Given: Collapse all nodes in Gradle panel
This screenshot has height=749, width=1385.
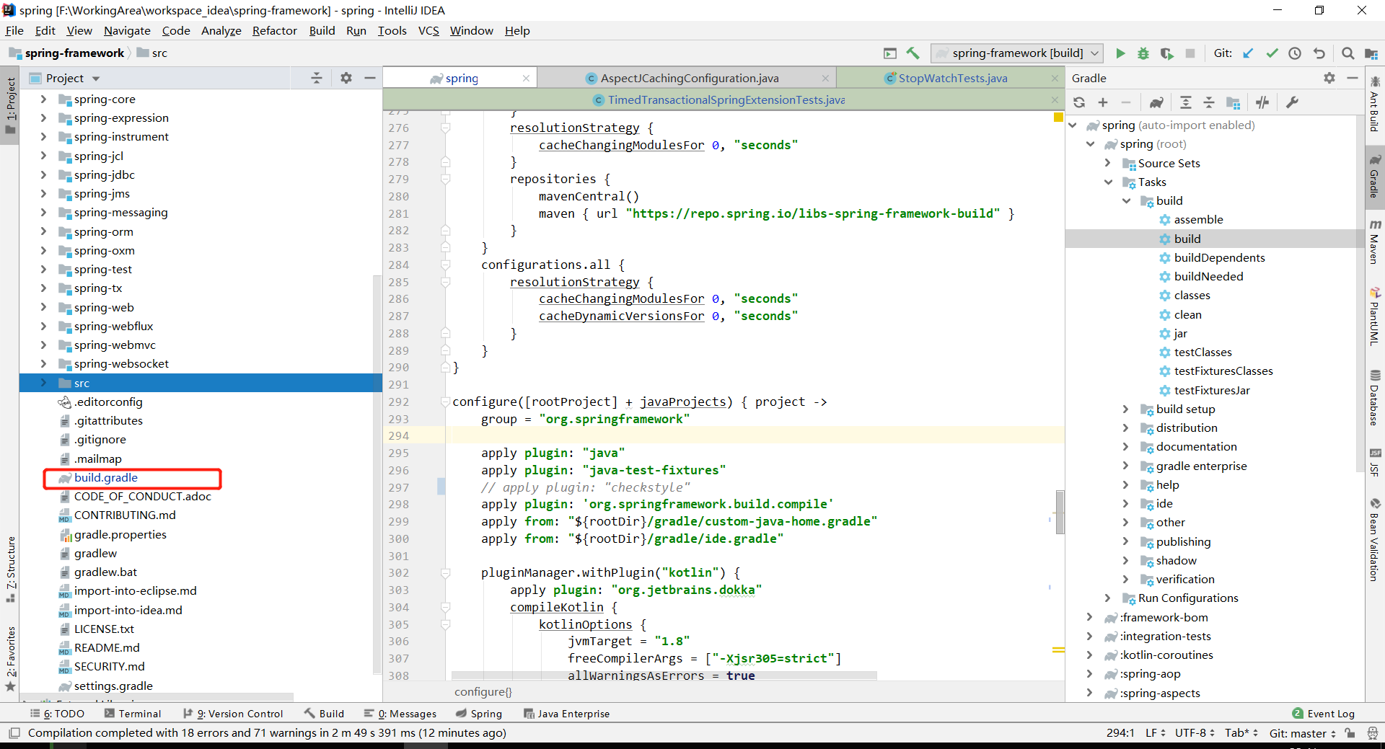Looking at the screenshot, I should 1209,102.
